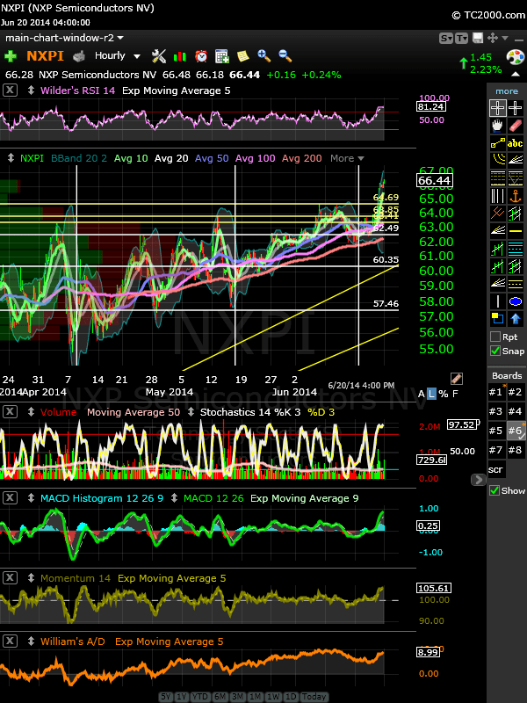Select the % percent scale option

click(x=444, y=394)
